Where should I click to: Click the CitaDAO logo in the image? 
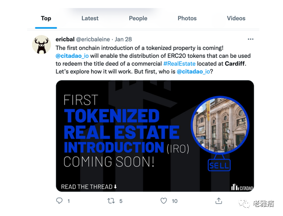(x=242, y=187)
